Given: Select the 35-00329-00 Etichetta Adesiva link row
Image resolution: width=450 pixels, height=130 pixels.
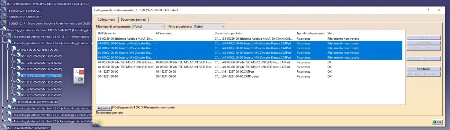Looking at the screenshot, I should (249, 39).
